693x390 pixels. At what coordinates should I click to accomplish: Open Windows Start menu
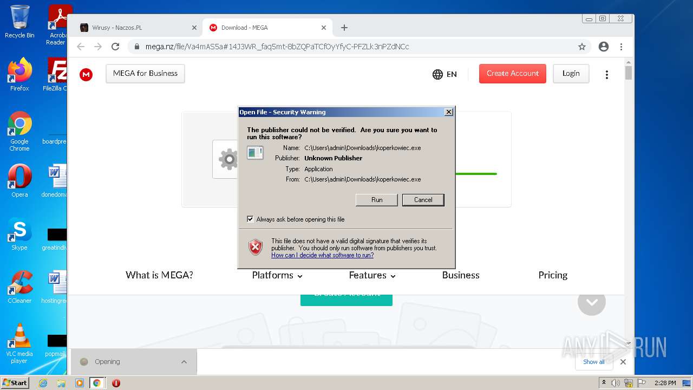coord(15,383)
